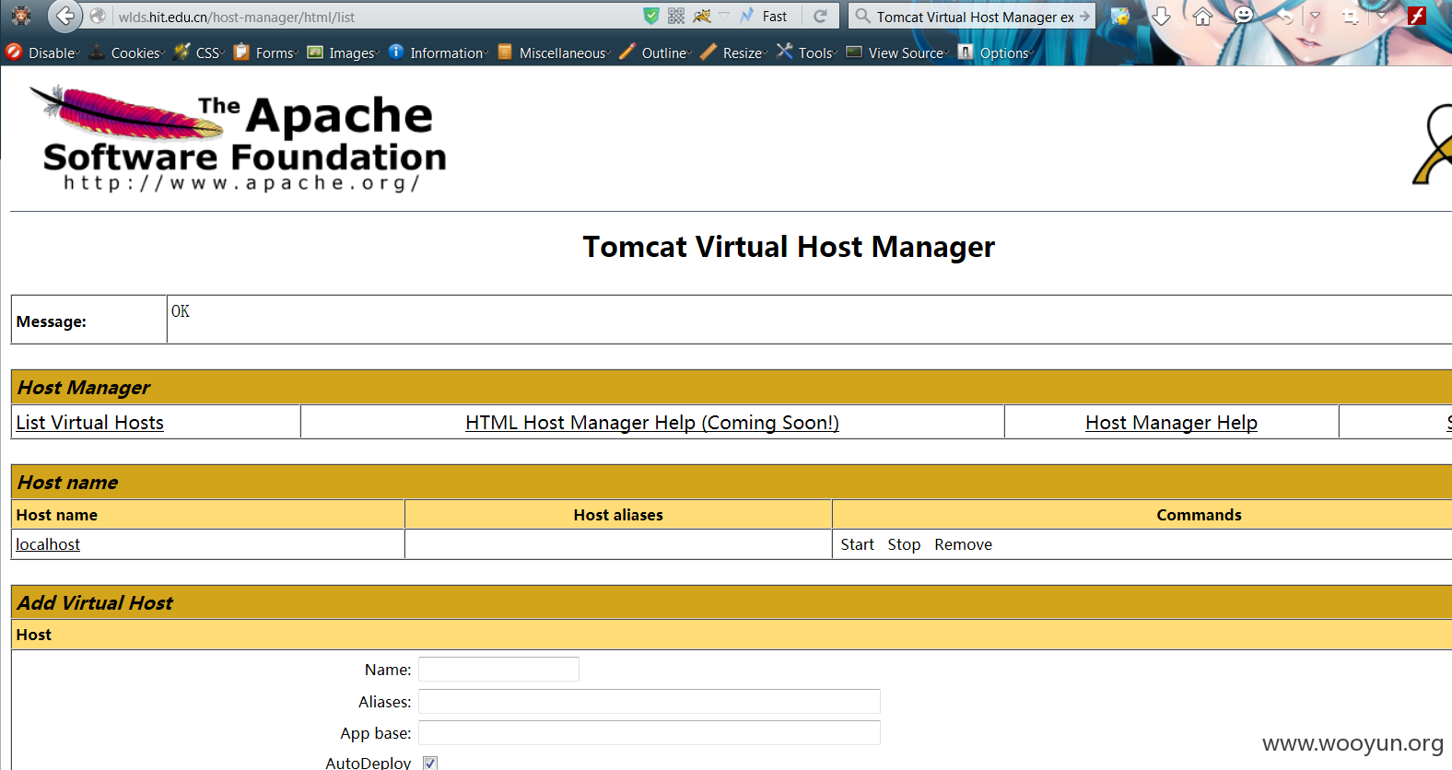Open HTML Host Manager Help link

point(652,422)
